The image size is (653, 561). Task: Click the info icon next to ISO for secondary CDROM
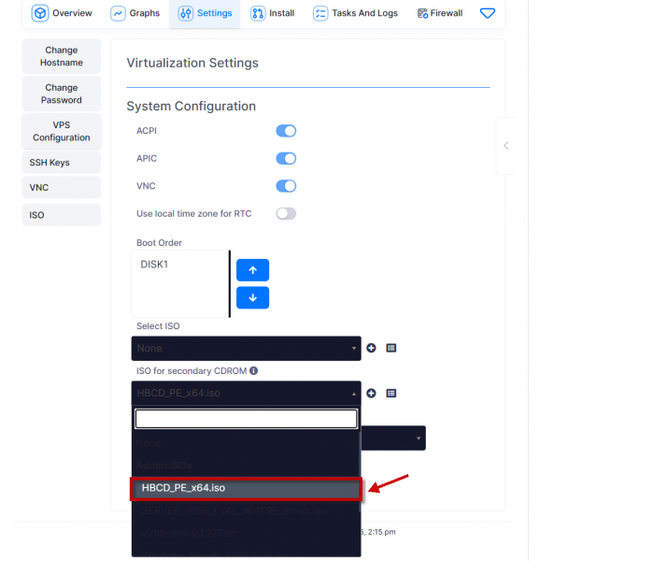(254, 371)
